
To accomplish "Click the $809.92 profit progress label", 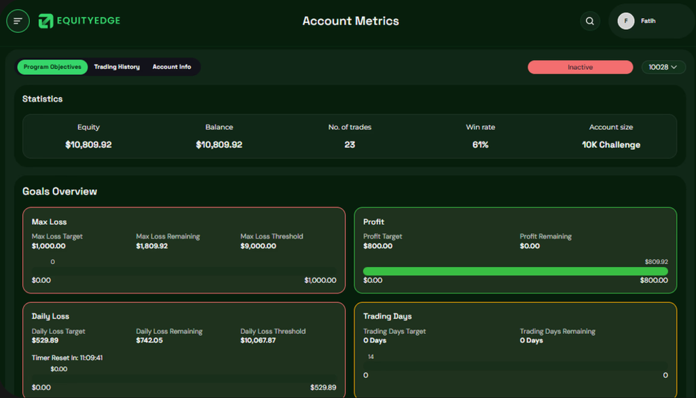I will (656, 262).
